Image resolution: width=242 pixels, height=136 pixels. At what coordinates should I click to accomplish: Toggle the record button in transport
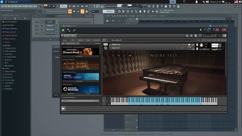click(x=57, y=6)
